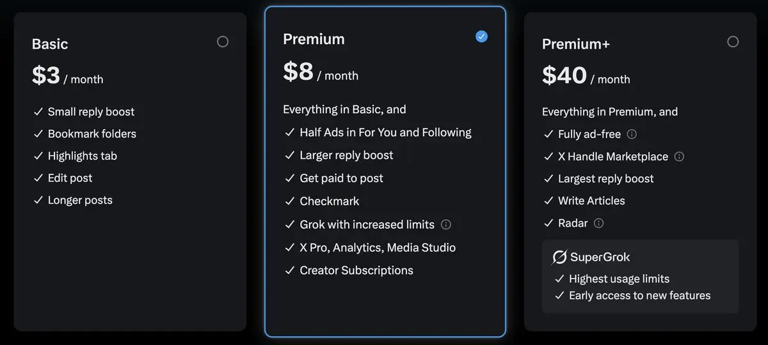Click info icon beside Fully ad-free
Image resolution: width=768 pixels, height=345 pixels.
[x=632, y=134]
